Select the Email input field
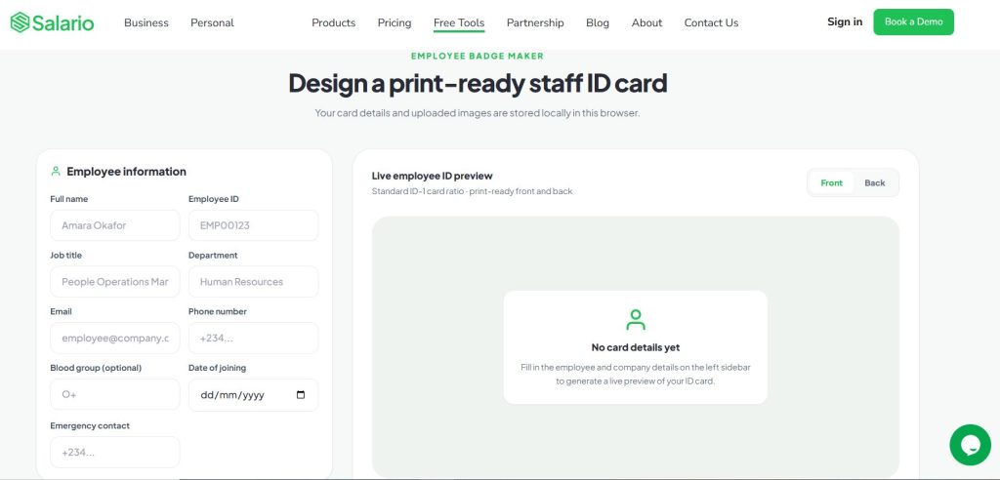Screen dimensions: 1000x480 (115, 338)
